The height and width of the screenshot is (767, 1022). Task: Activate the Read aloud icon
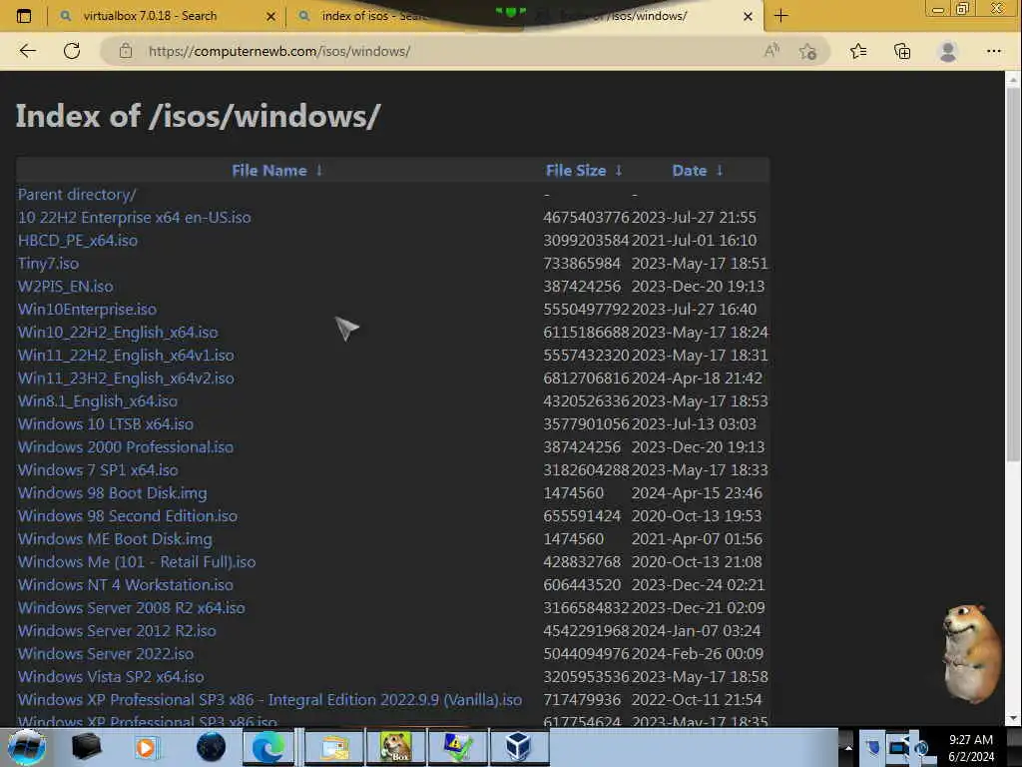pyautogui.click(x=771, y=51)
